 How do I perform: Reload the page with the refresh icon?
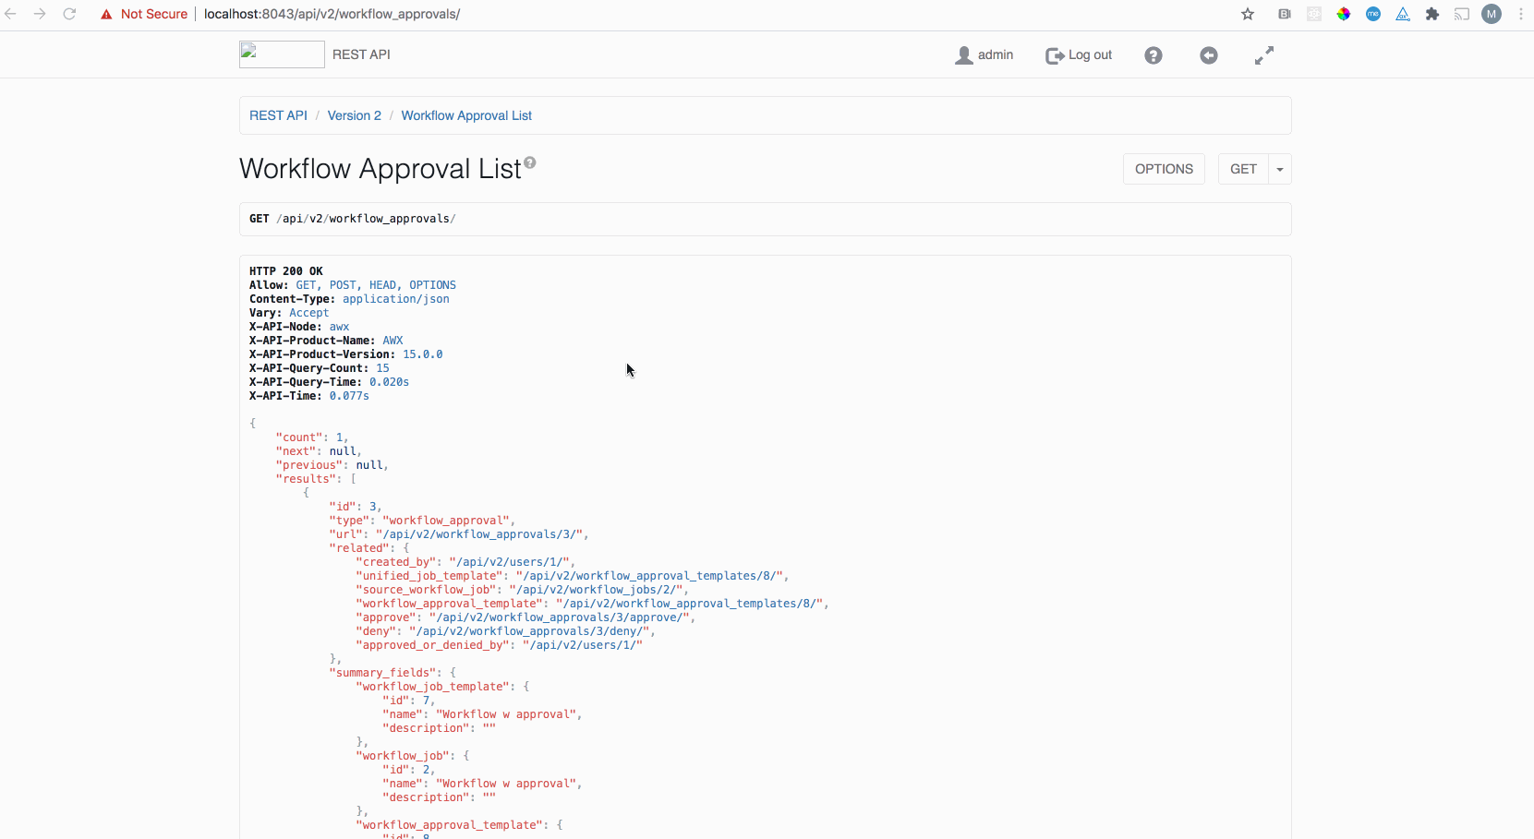pyautogui.click(x=69, y=14)
